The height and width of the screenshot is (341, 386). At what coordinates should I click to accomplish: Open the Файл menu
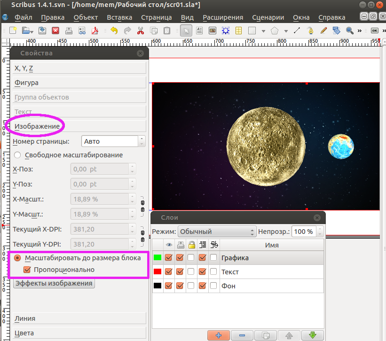click(24, 17)
